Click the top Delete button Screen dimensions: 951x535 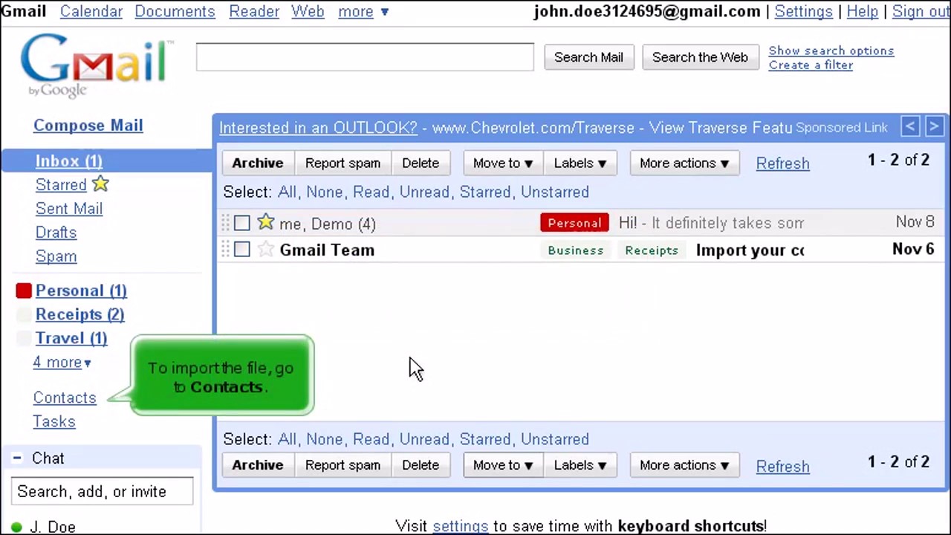(x=421, y=163)
